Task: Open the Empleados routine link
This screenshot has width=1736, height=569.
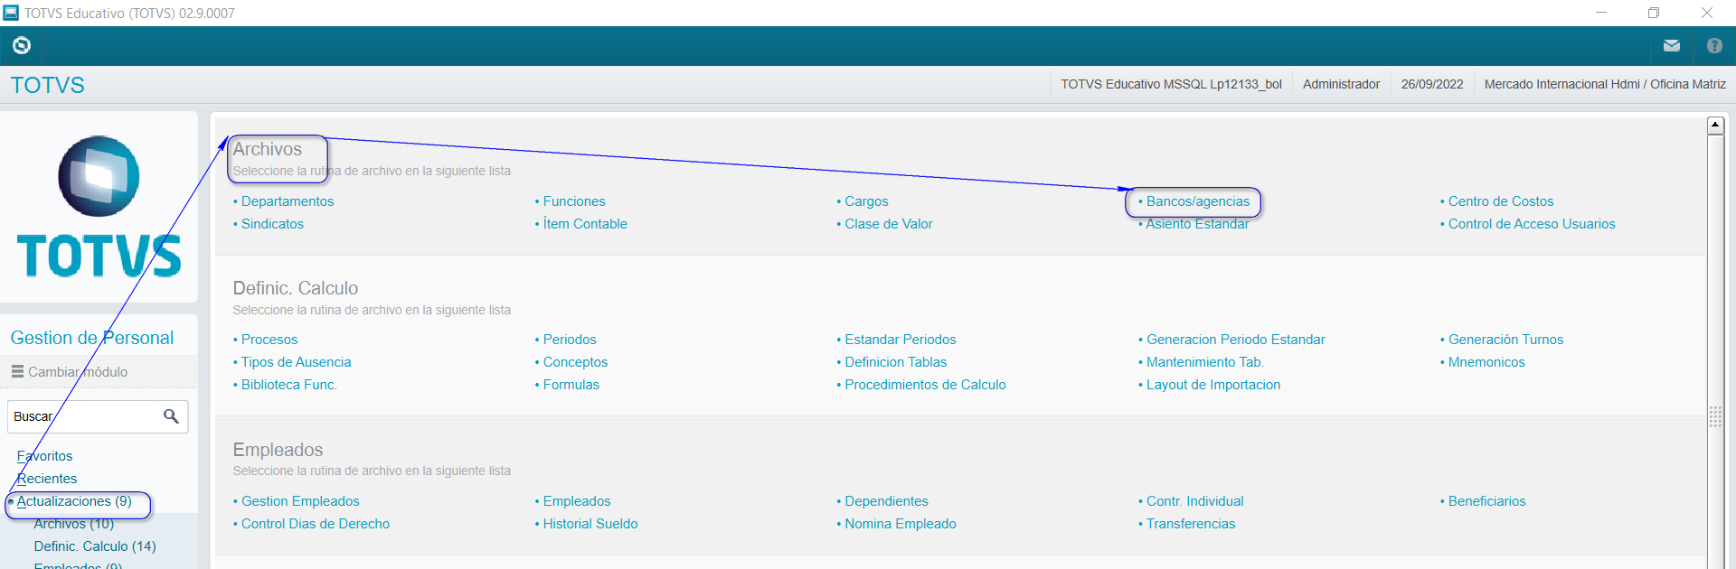Action: [577, 501]
